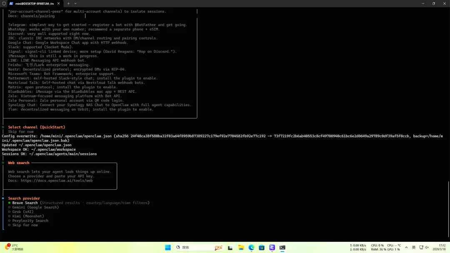This screenshot has height=253, width=450.
Task: Click the "Updated ~/.openclaw/openclaw.json" line
Action: coord(37,145)
